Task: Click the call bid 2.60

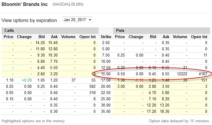Action: coord(41,74)
